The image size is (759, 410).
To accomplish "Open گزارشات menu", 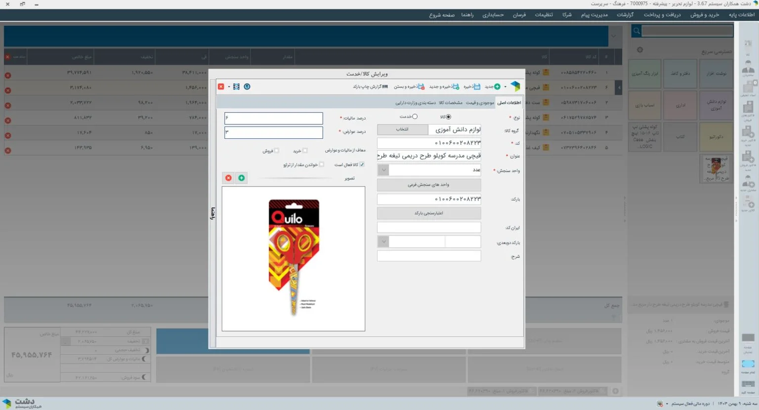I will [625, 15].
